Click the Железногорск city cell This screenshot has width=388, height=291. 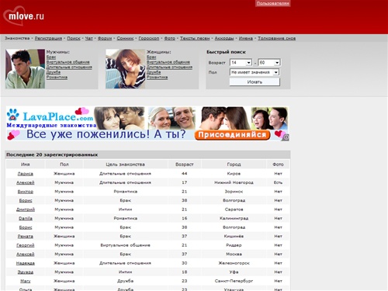click(x=234, y=263)
